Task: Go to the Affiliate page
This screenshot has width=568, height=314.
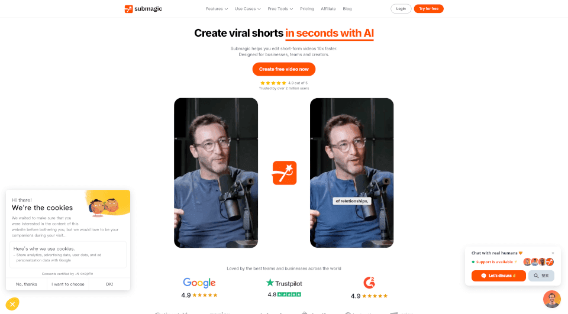Action: (x=328, y=9)
